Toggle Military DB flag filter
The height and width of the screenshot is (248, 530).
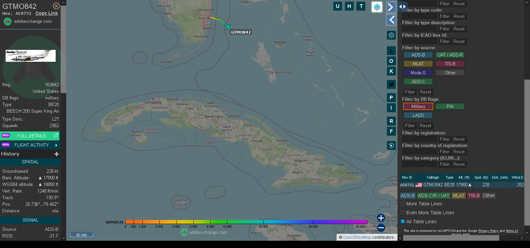[418, 106]
